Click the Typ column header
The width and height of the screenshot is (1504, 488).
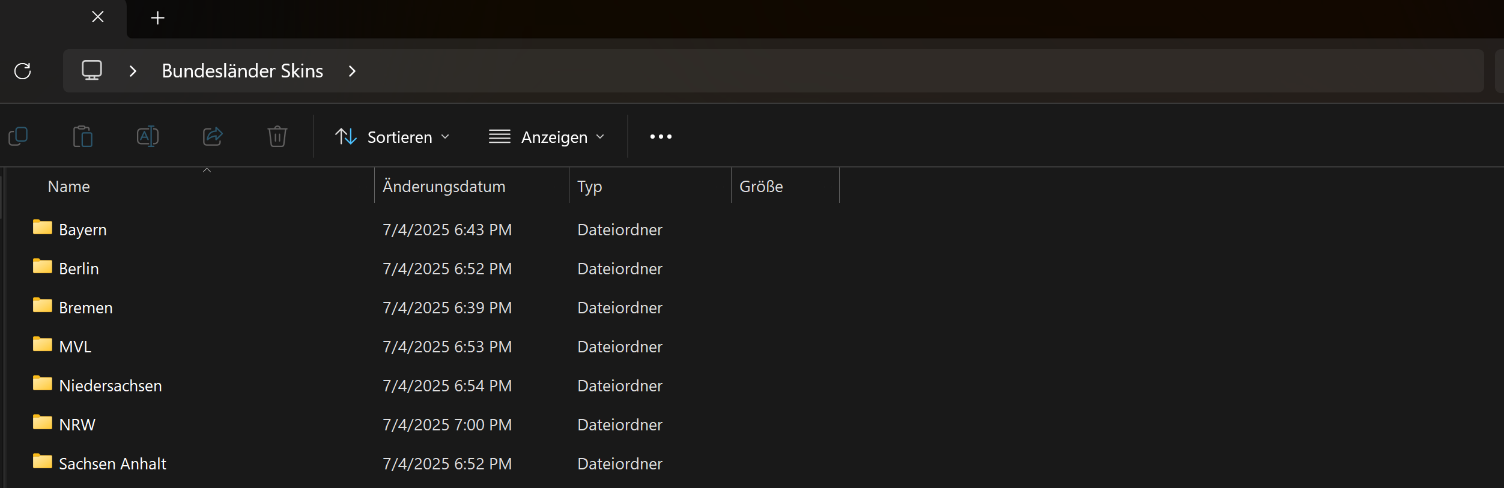coord(589,187)
